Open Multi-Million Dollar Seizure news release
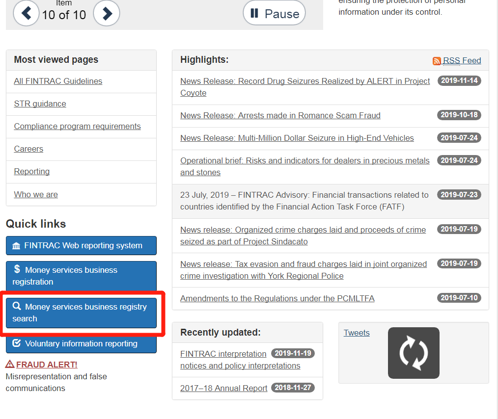498x419 pixels. (x=297, y=138)
